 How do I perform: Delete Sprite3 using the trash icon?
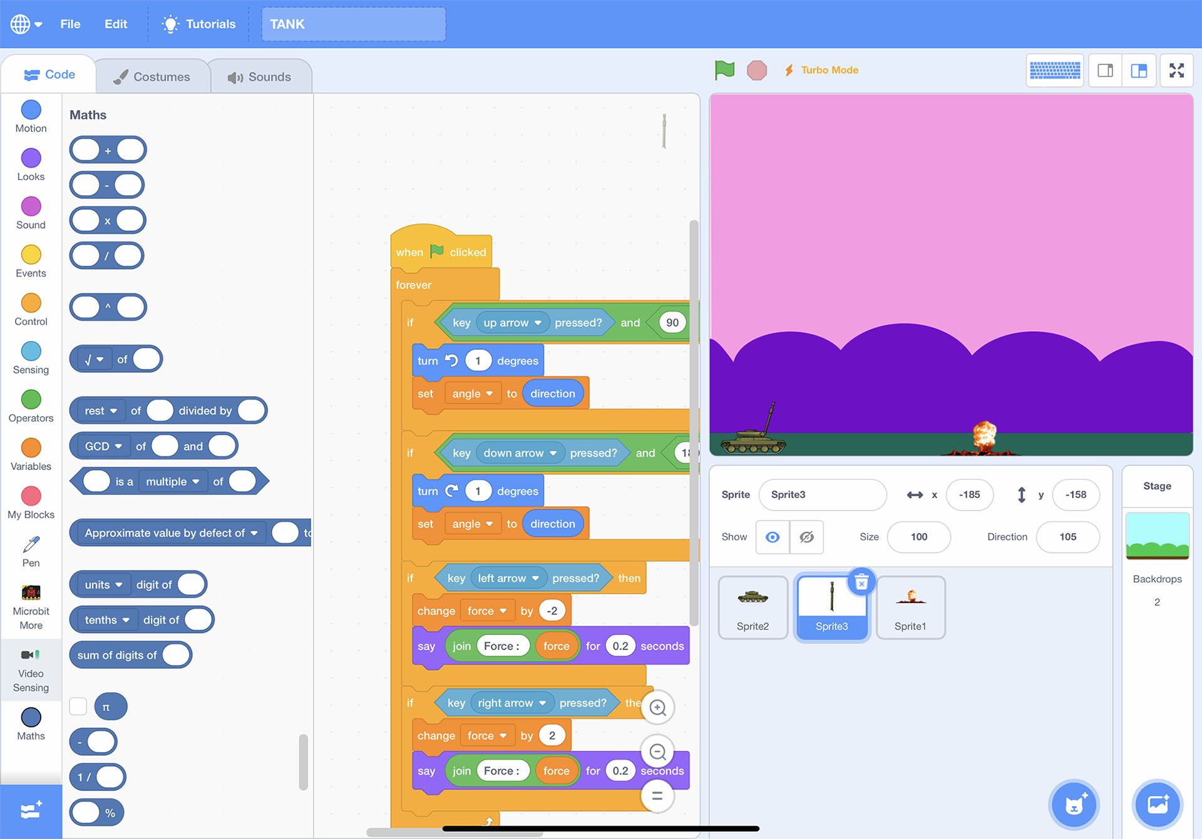(x=861, y=582)
